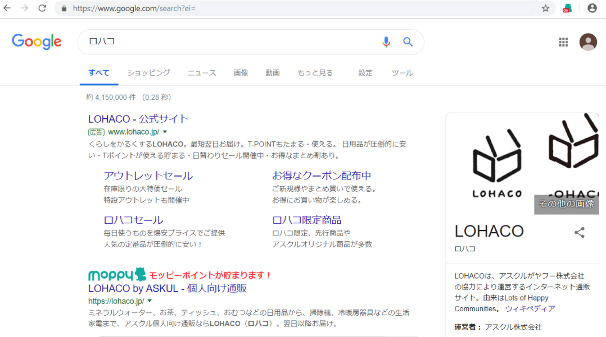Open the もっと見る menu
Screen dimensions: 606x337
coord(315,73)
